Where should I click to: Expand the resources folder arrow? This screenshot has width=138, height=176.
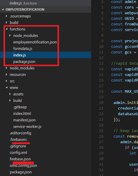6,74
